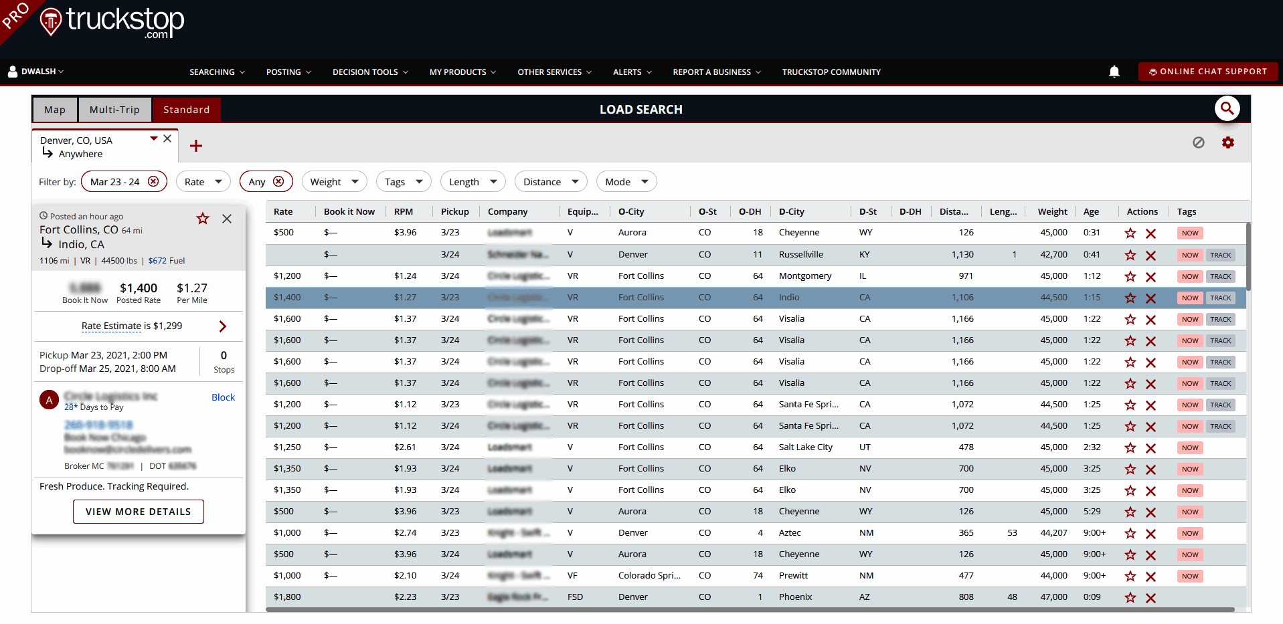Click the horizontal scrollbar under the load table
The height and width of the screenshot is (624, 1283).
click(x=750, y=609)
